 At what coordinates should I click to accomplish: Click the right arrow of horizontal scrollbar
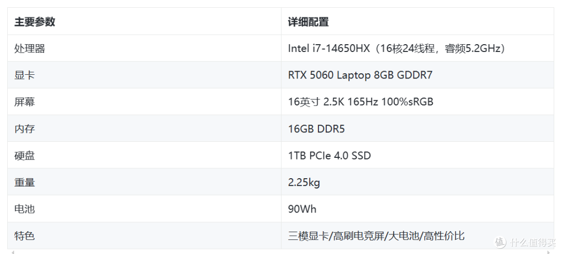point(549,252)
